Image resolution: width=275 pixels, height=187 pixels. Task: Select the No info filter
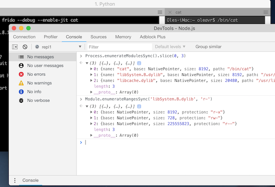tap(43, 92)
